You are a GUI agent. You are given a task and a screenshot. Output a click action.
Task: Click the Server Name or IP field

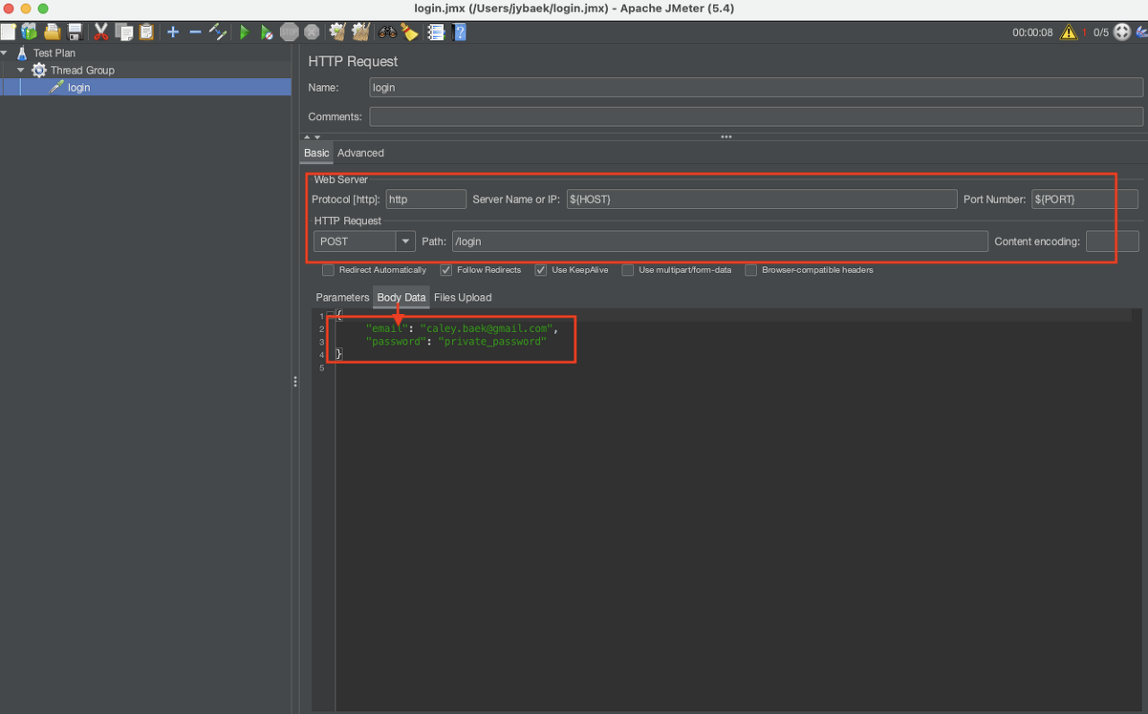(761, 199)
